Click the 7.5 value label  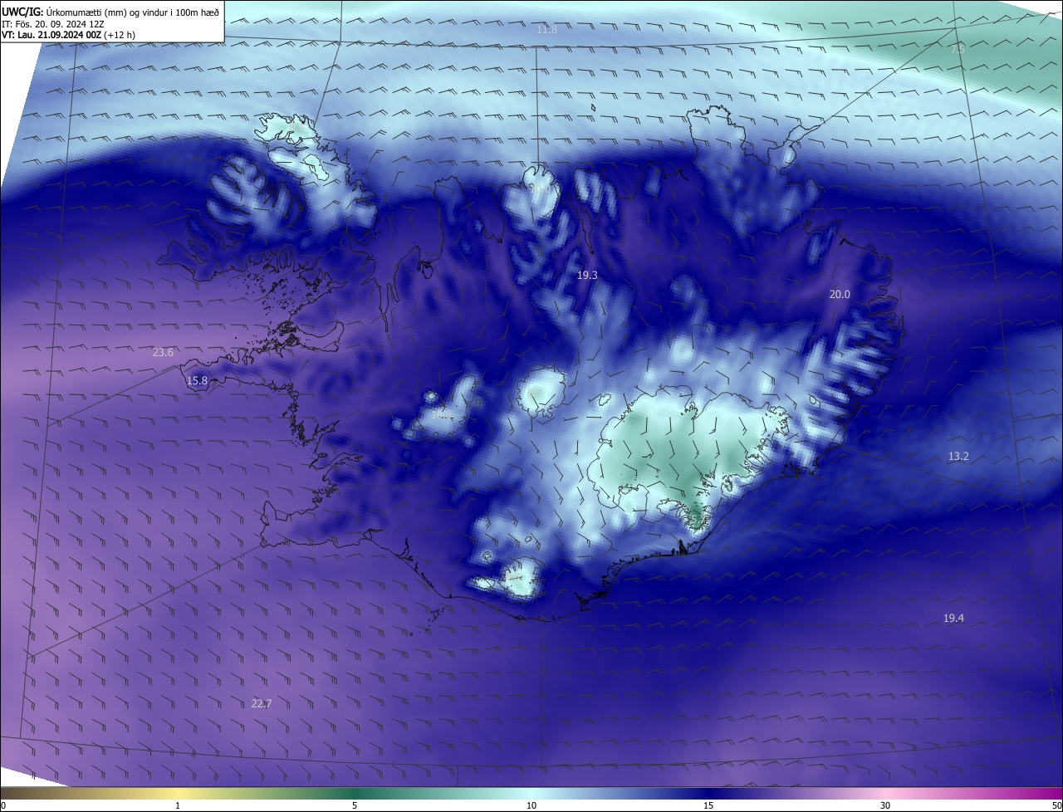click(x=958, y=50)
